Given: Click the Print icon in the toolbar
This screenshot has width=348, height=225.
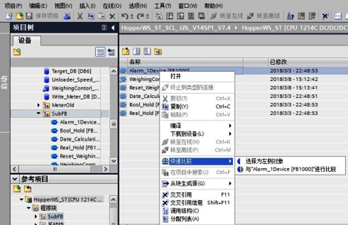Looking at the screenshot, I should coord(67,16).
